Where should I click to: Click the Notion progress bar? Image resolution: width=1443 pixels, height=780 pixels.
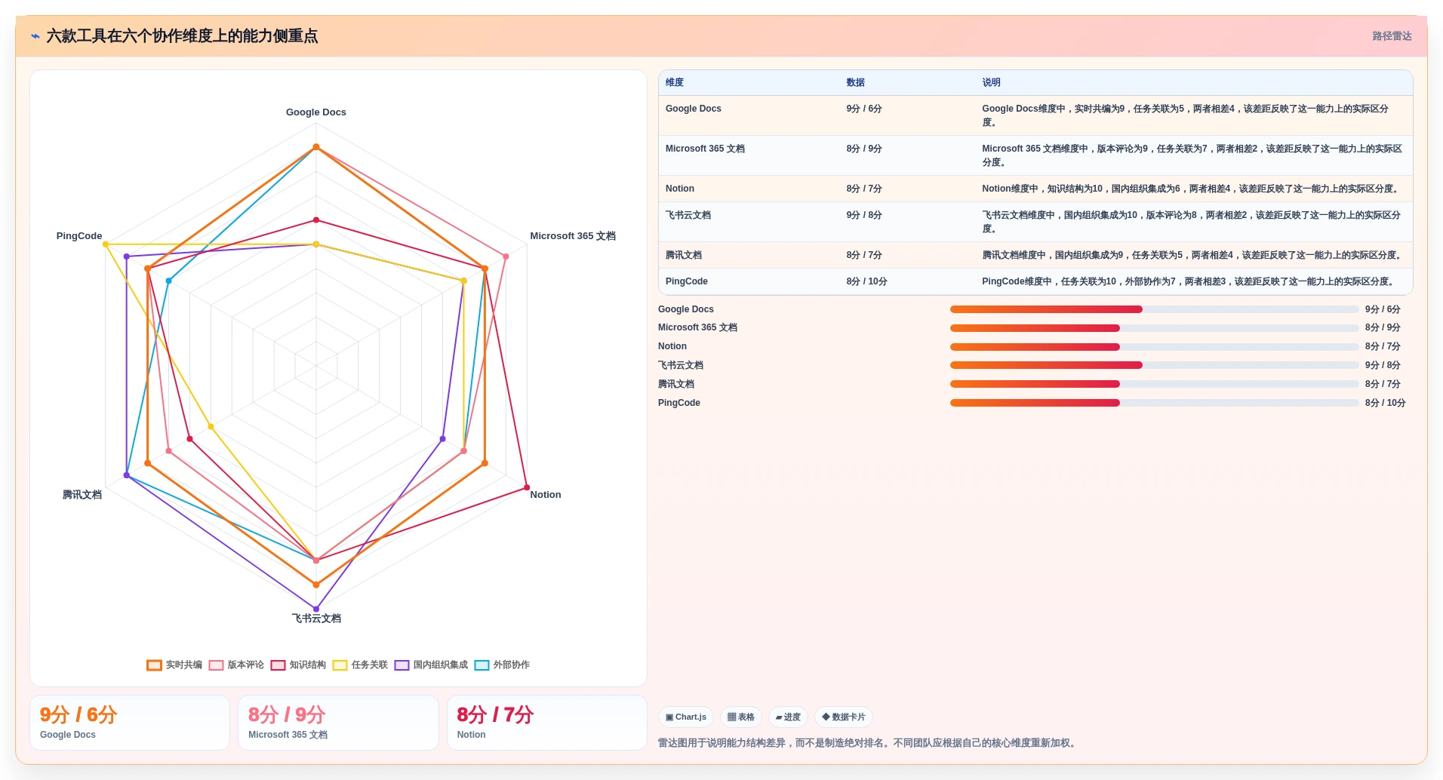point(1154,347)
